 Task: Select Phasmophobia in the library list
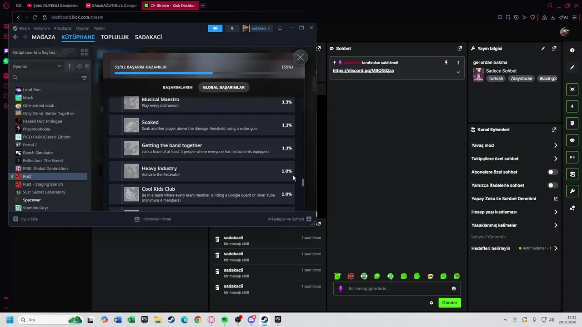pyautogui.click(x=36, y=129)
